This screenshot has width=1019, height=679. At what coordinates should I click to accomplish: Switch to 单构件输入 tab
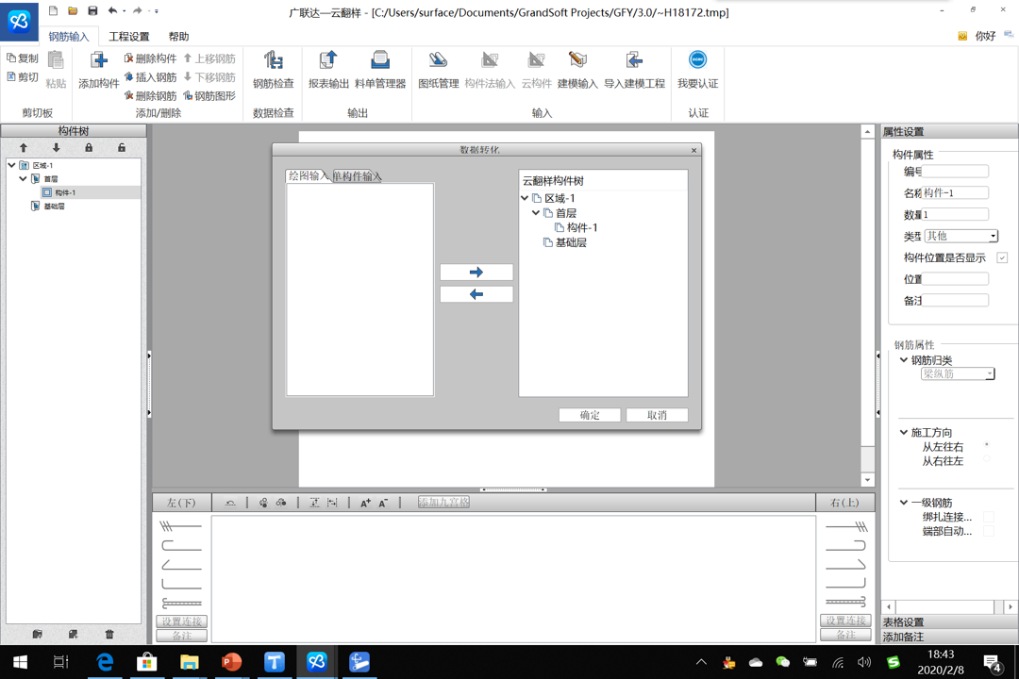pos(357,176)
